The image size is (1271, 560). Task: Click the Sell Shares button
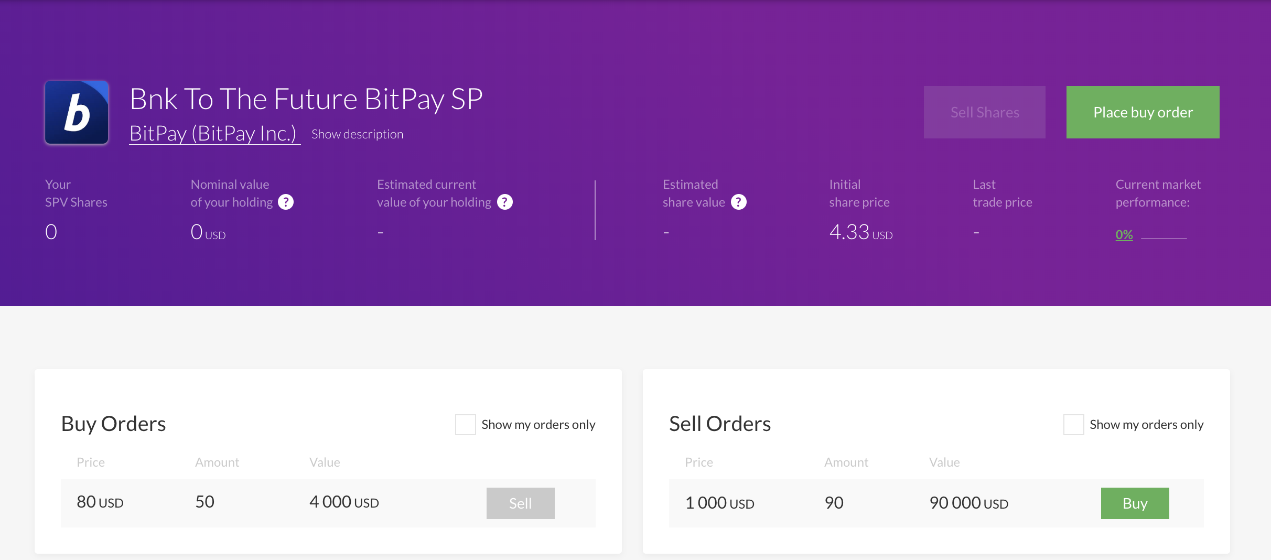click(x=984, y=112)
